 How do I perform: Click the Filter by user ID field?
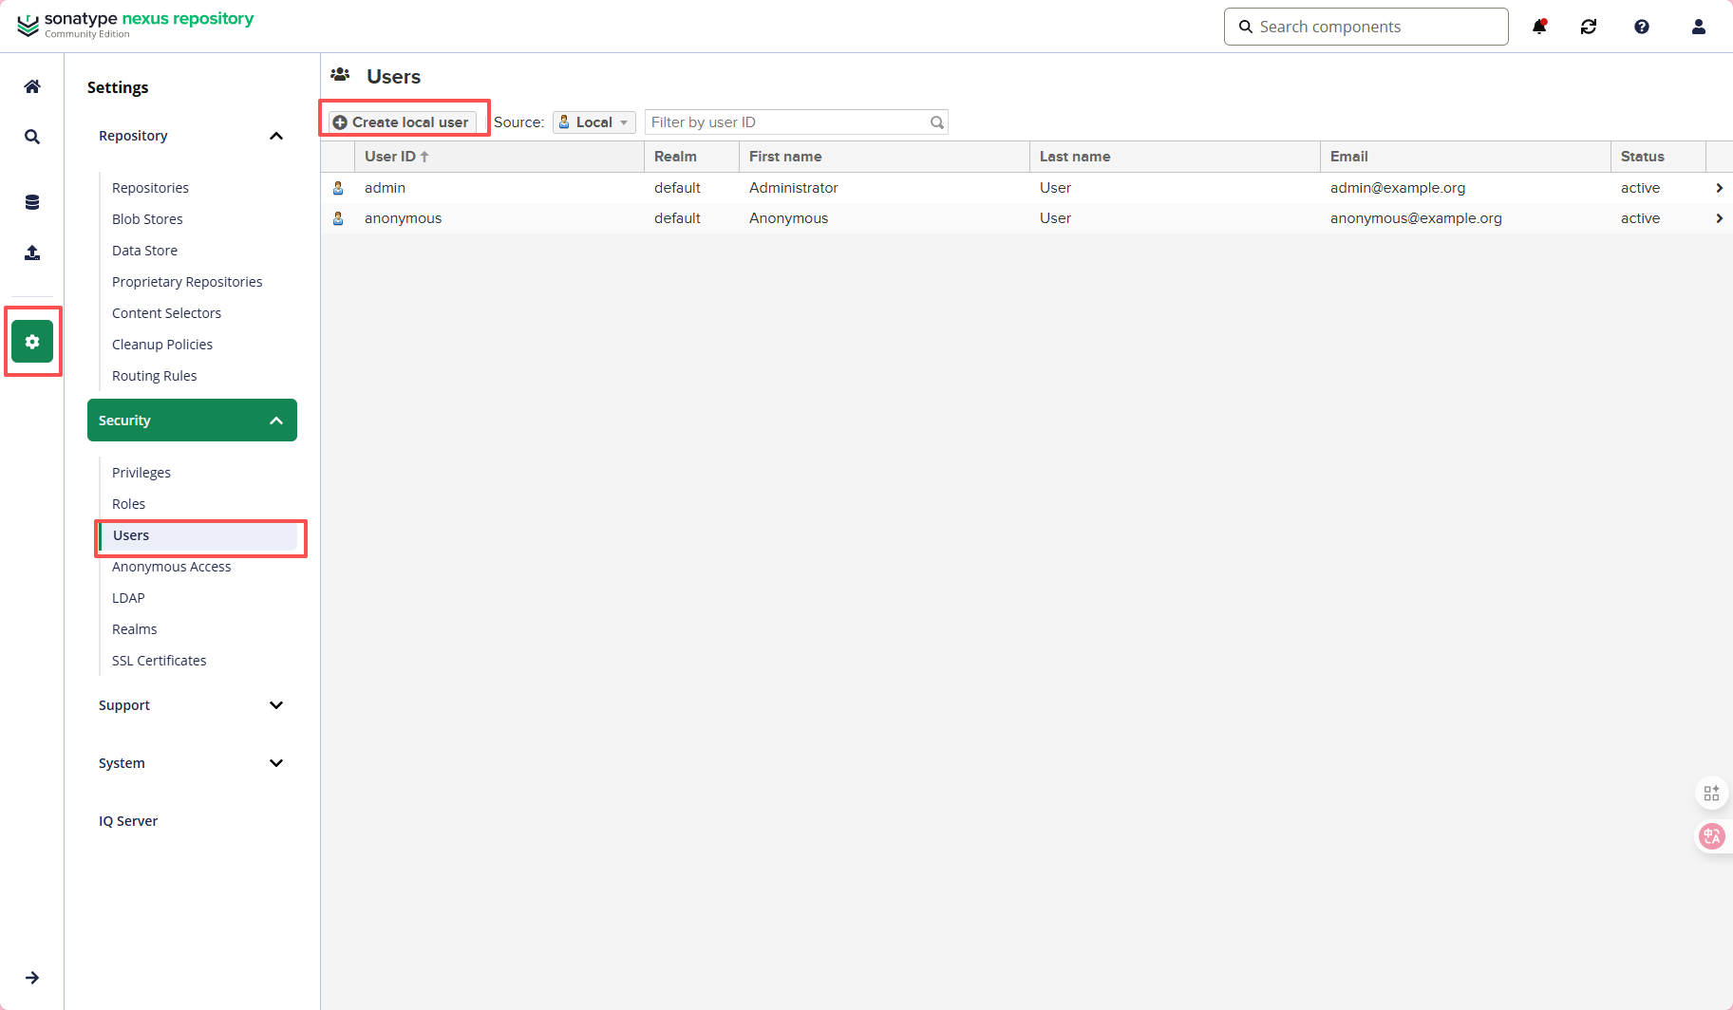click(788, 122)
